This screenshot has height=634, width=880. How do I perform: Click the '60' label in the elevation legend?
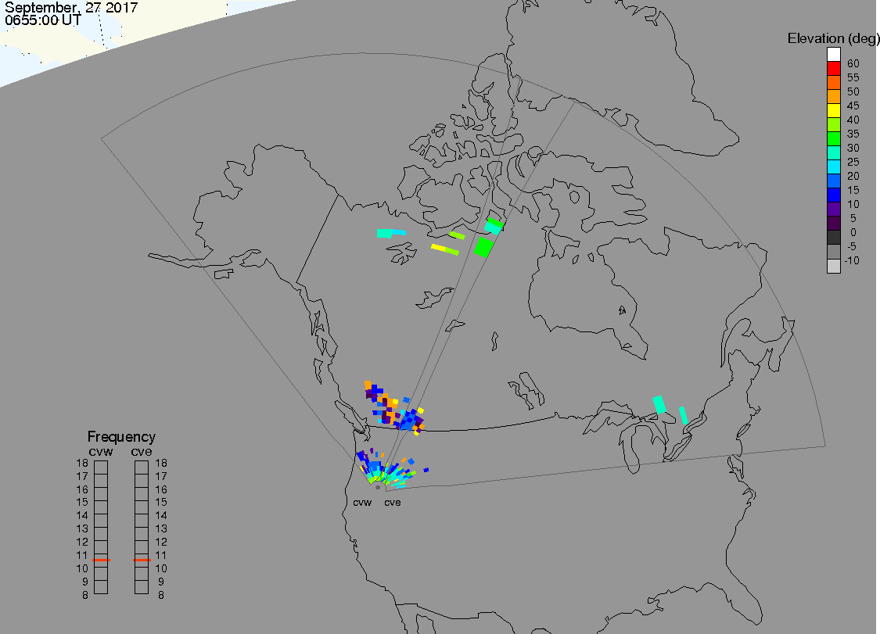click(853, 63)
